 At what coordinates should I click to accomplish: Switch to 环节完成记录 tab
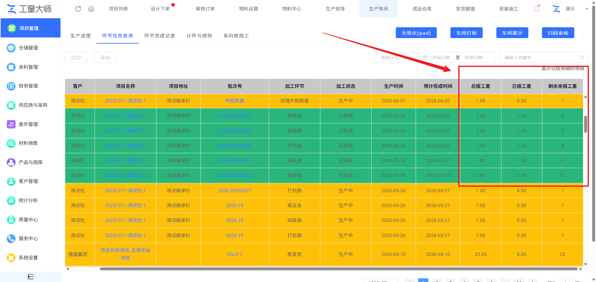pos(160,36)
